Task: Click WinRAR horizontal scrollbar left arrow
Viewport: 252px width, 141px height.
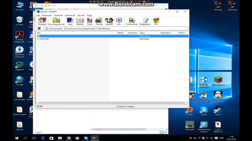Action: (37, 103)
